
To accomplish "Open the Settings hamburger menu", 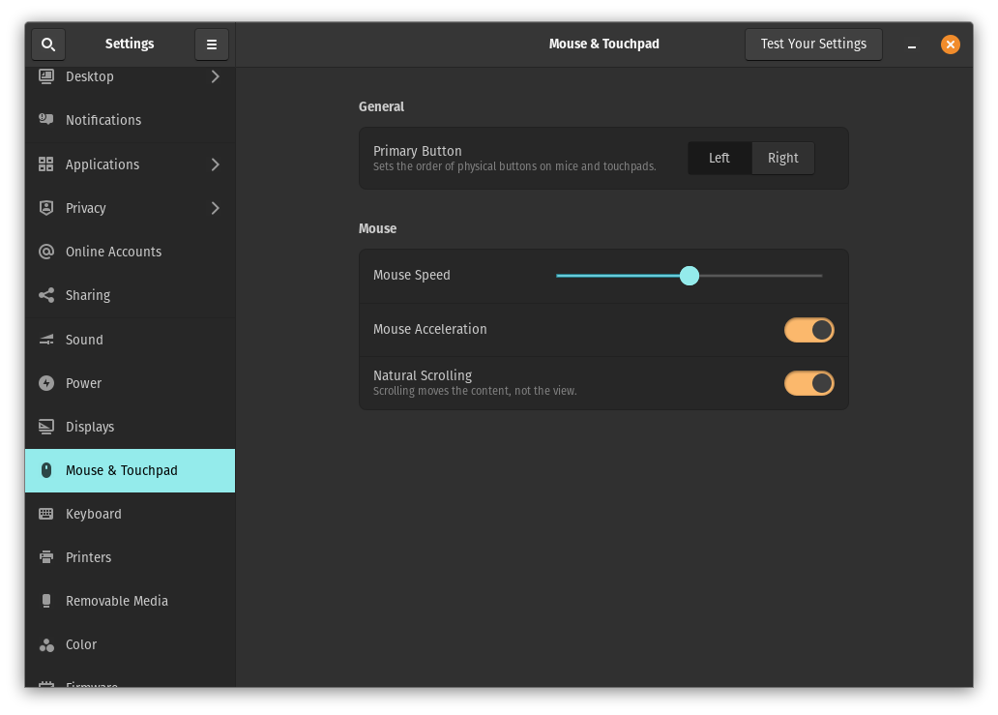I will click(x=212, y=44).
